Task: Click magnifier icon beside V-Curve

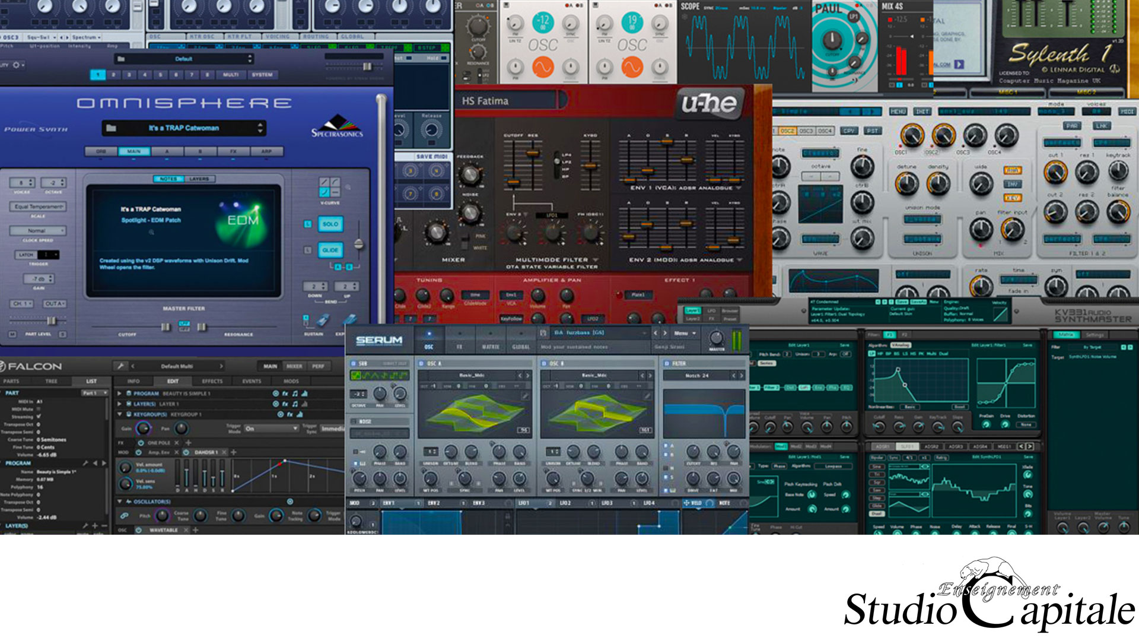Action: (349, 187)
